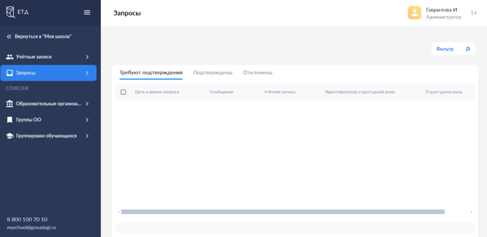This screenshot has width=487, height=237.
Task: Click the ЕТД logo icon
Action: pyautogui.click(x=10, y=12)
